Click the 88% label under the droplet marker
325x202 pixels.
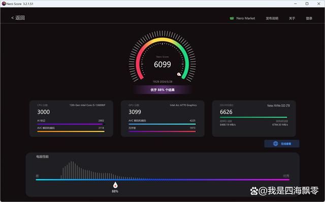(x=115, y=191)
